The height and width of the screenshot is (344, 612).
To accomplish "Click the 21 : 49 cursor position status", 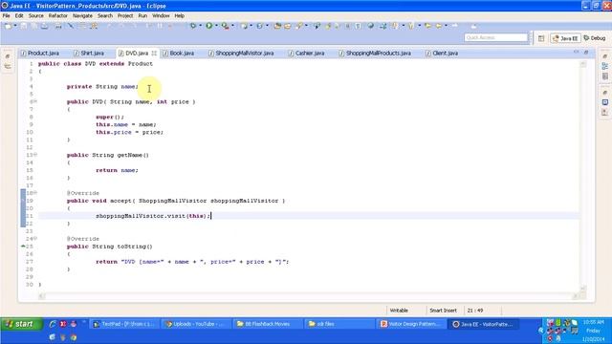I will coord(475,311).
